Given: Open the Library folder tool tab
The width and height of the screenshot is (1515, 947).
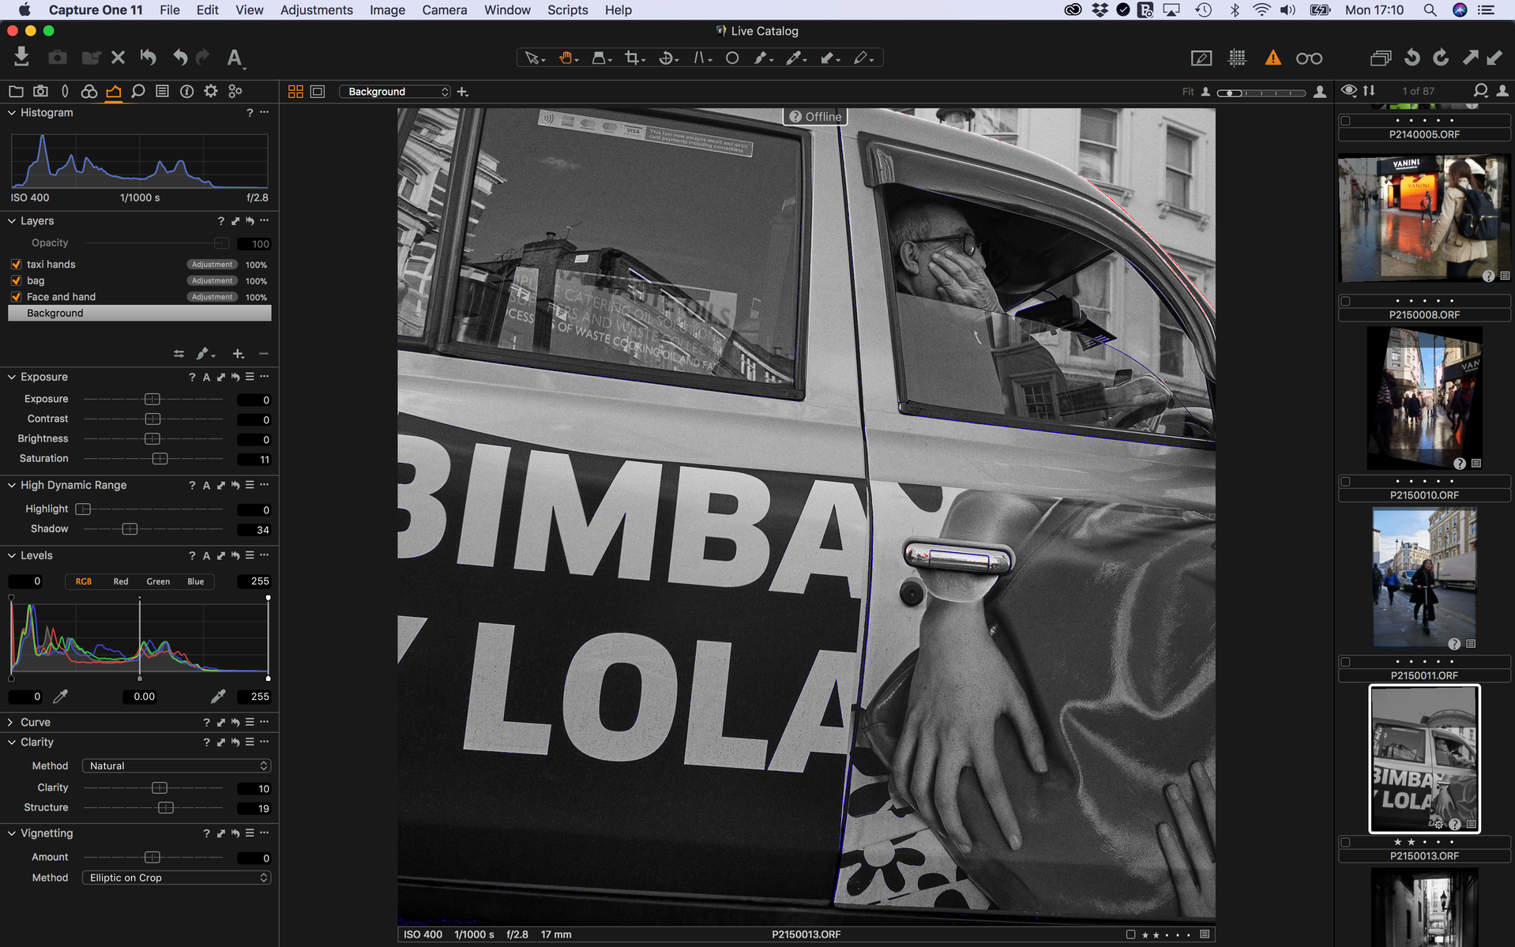Looking at the screenshot, I should point(16,92).
